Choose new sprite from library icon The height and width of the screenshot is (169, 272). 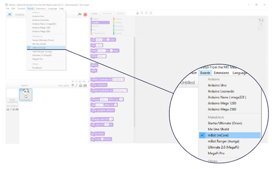(73, 85)
